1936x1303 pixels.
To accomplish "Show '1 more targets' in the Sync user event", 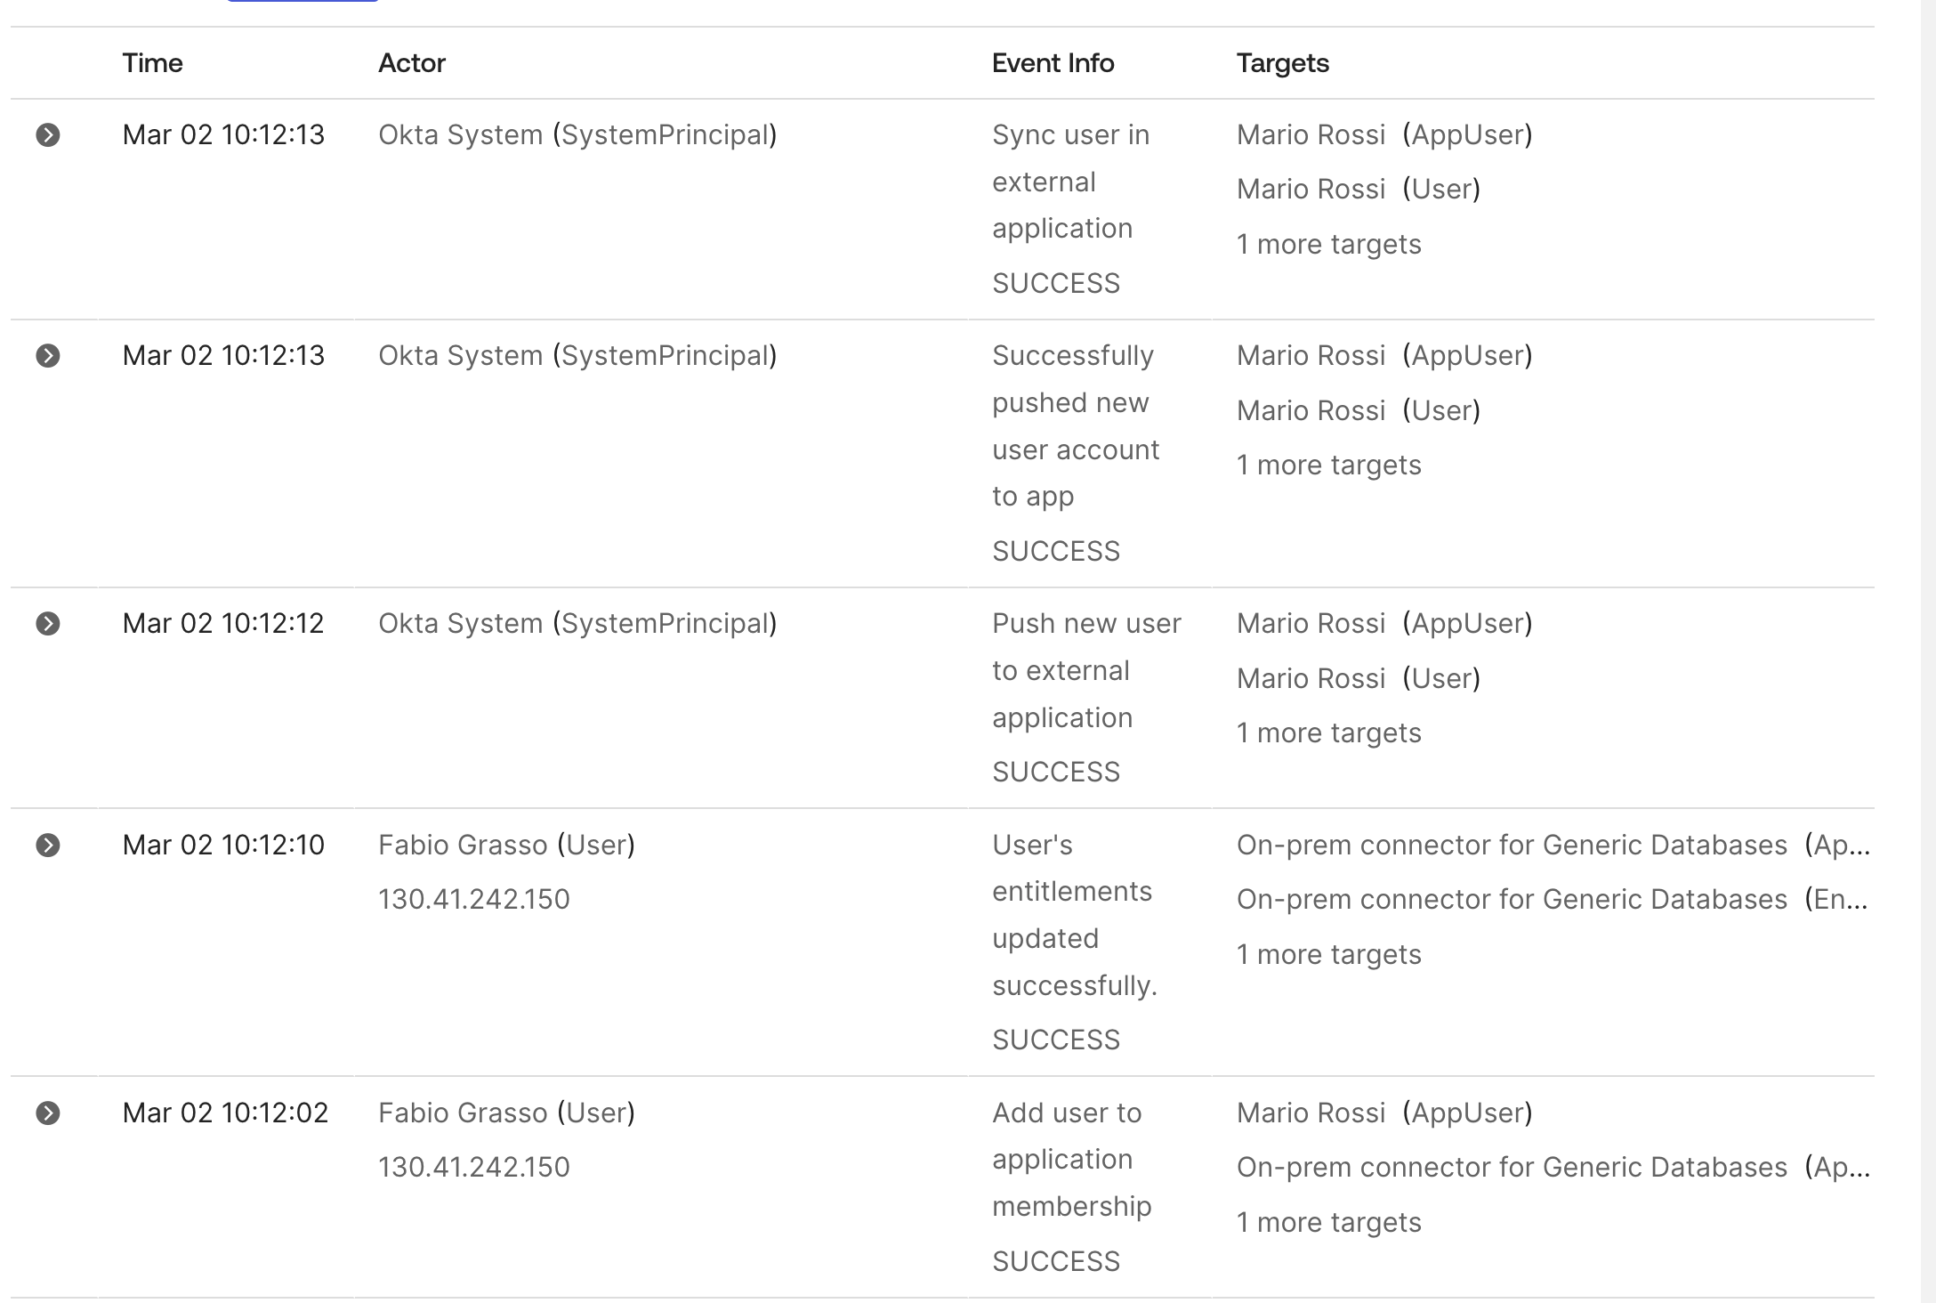I will point(1328,245).
